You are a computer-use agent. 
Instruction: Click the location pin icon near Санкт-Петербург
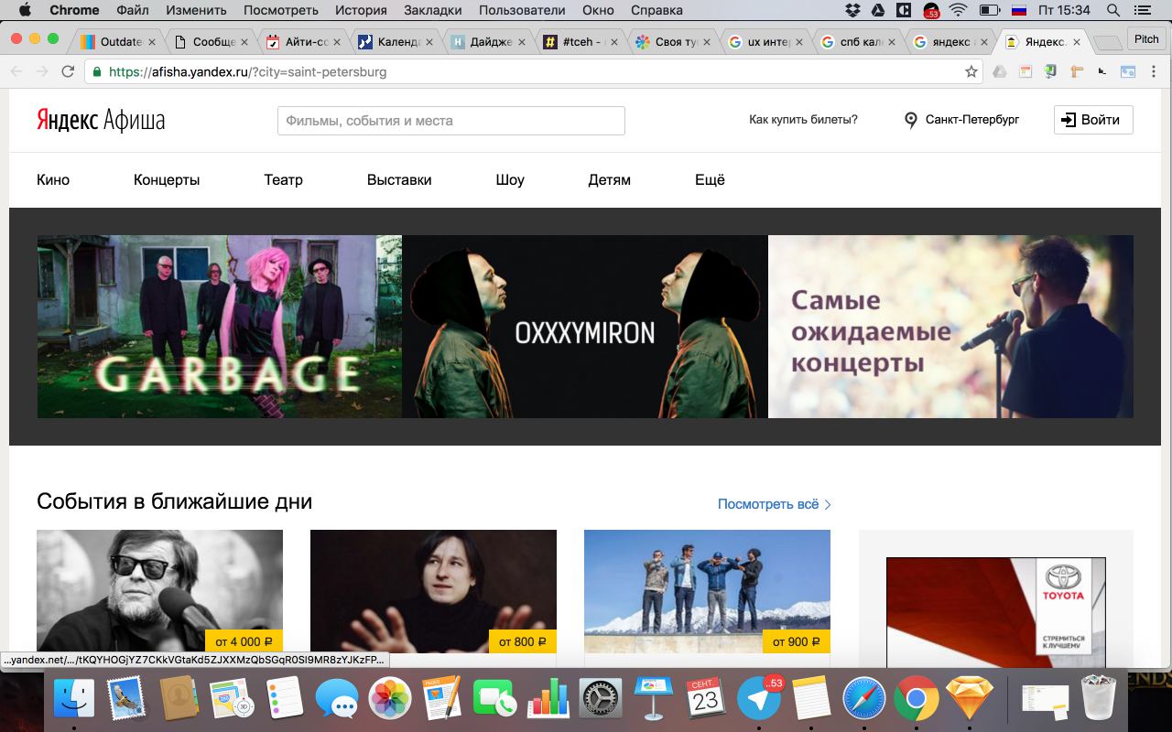tap(910, 120)
